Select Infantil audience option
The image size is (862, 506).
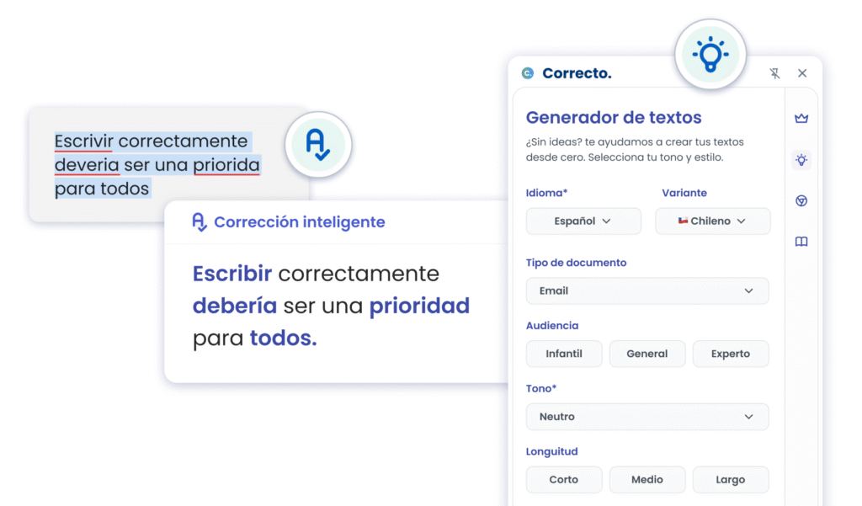(564, 354)
